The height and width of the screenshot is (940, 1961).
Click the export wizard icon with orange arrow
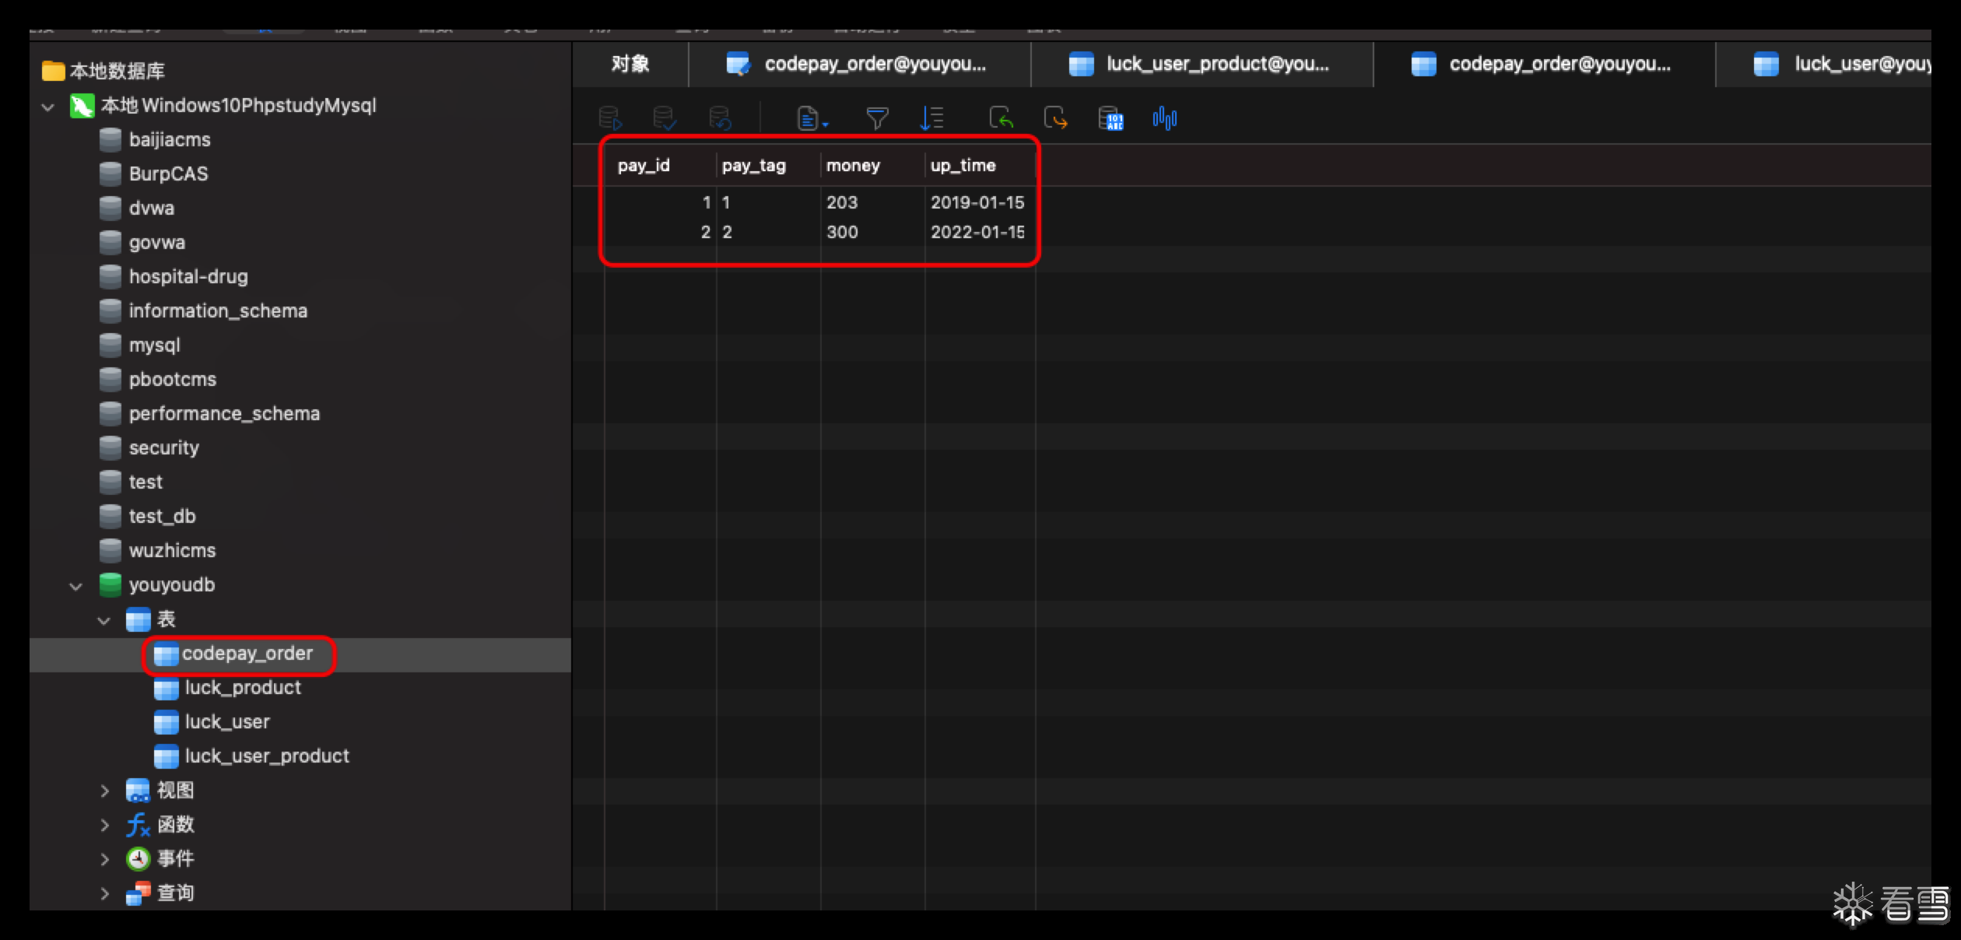[x=1055, y=118]
